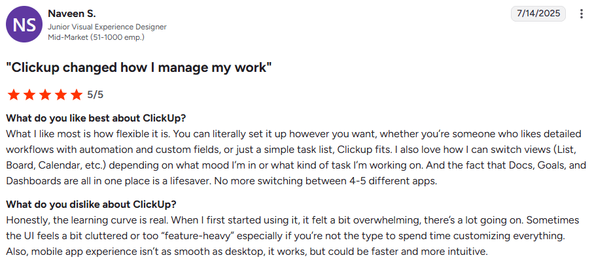Select the first rating star
The height and width of the screenshot is (264, 594).
point(13,95)
